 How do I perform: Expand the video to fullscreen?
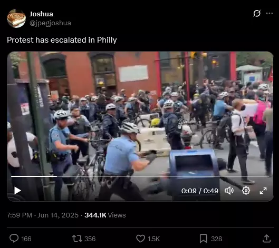pos(263,191)
